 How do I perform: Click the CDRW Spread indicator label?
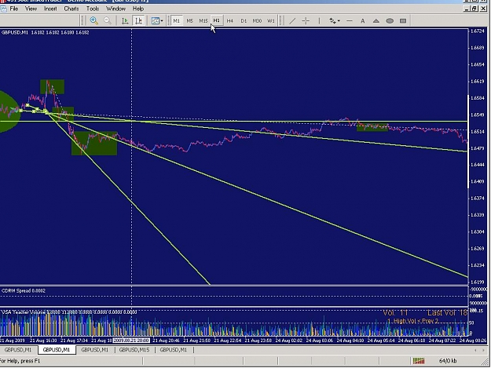pyautogui.click(x=24, y=291)
